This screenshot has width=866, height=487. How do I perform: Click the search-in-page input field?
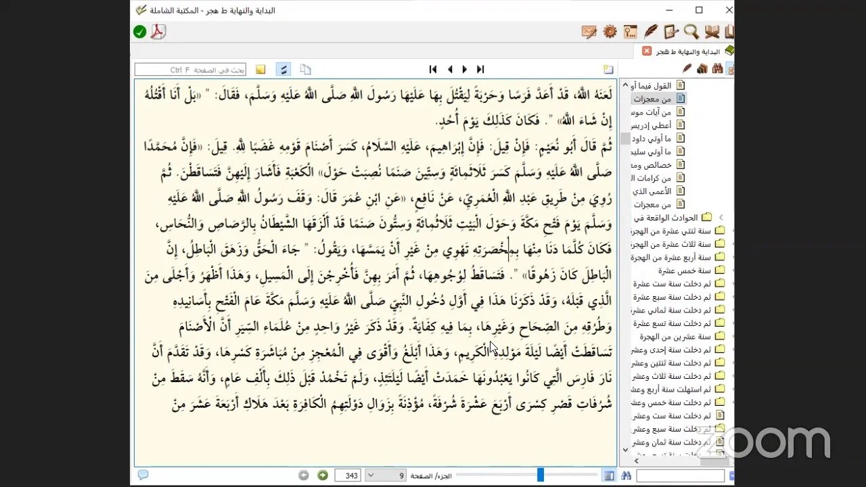[x=190, y=69]
